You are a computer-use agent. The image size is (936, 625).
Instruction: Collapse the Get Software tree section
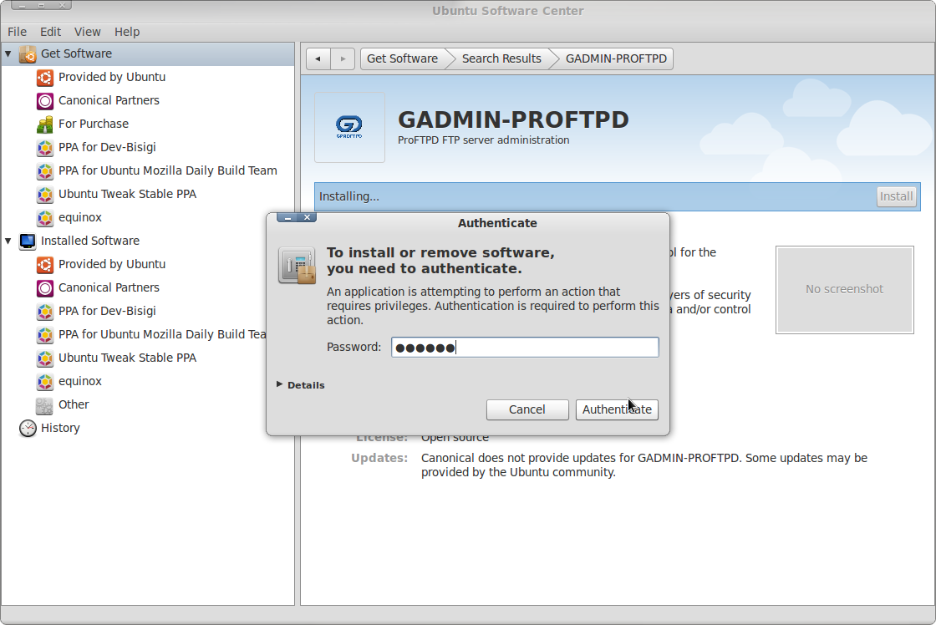(8, 53)
